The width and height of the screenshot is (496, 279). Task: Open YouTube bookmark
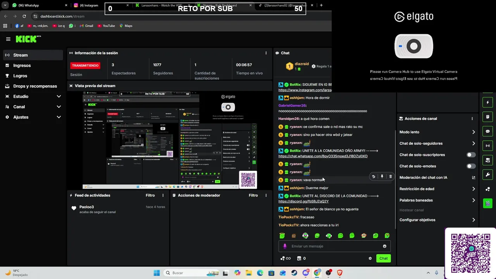[x=106, y=26]
